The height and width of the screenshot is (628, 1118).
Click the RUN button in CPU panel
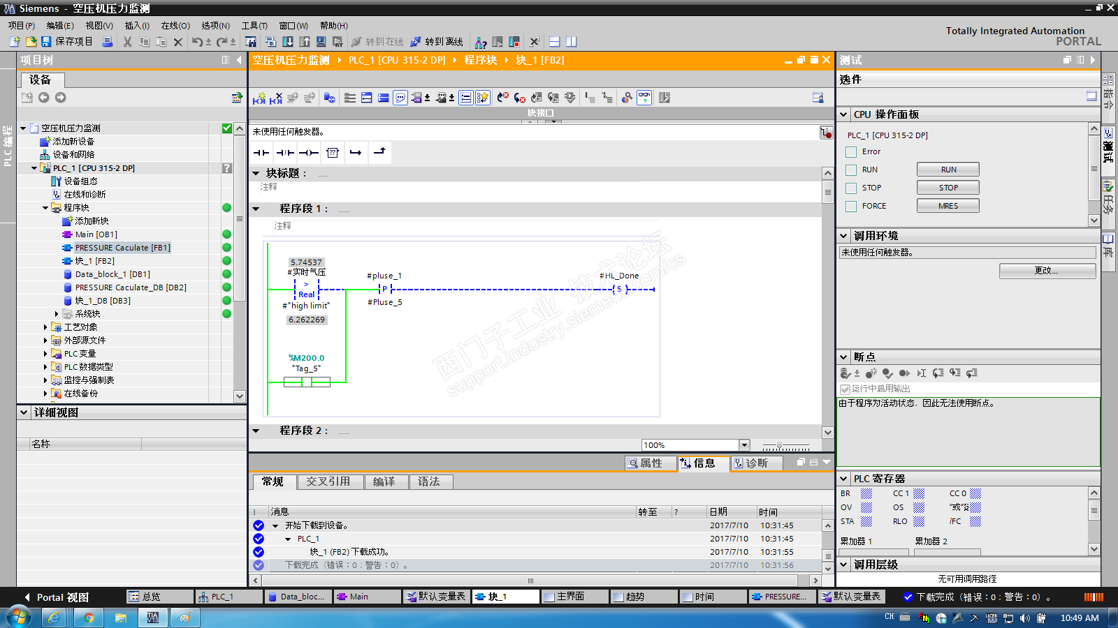coord(948,170)
